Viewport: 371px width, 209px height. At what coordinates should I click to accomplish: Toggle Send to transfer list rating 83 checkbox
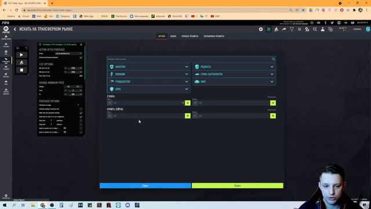(81, 132)
